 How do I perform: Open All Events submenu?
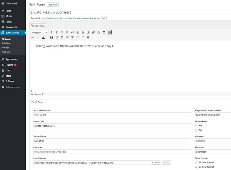(x=6, y=39)
